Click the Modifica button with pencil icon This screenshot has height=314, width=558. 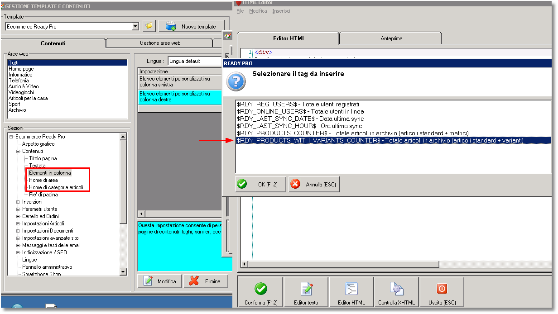[159, 281]
